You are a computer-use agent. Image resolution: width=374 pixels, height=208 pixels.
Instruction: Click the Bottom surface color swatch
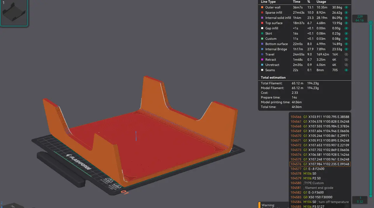click(262, 44)
